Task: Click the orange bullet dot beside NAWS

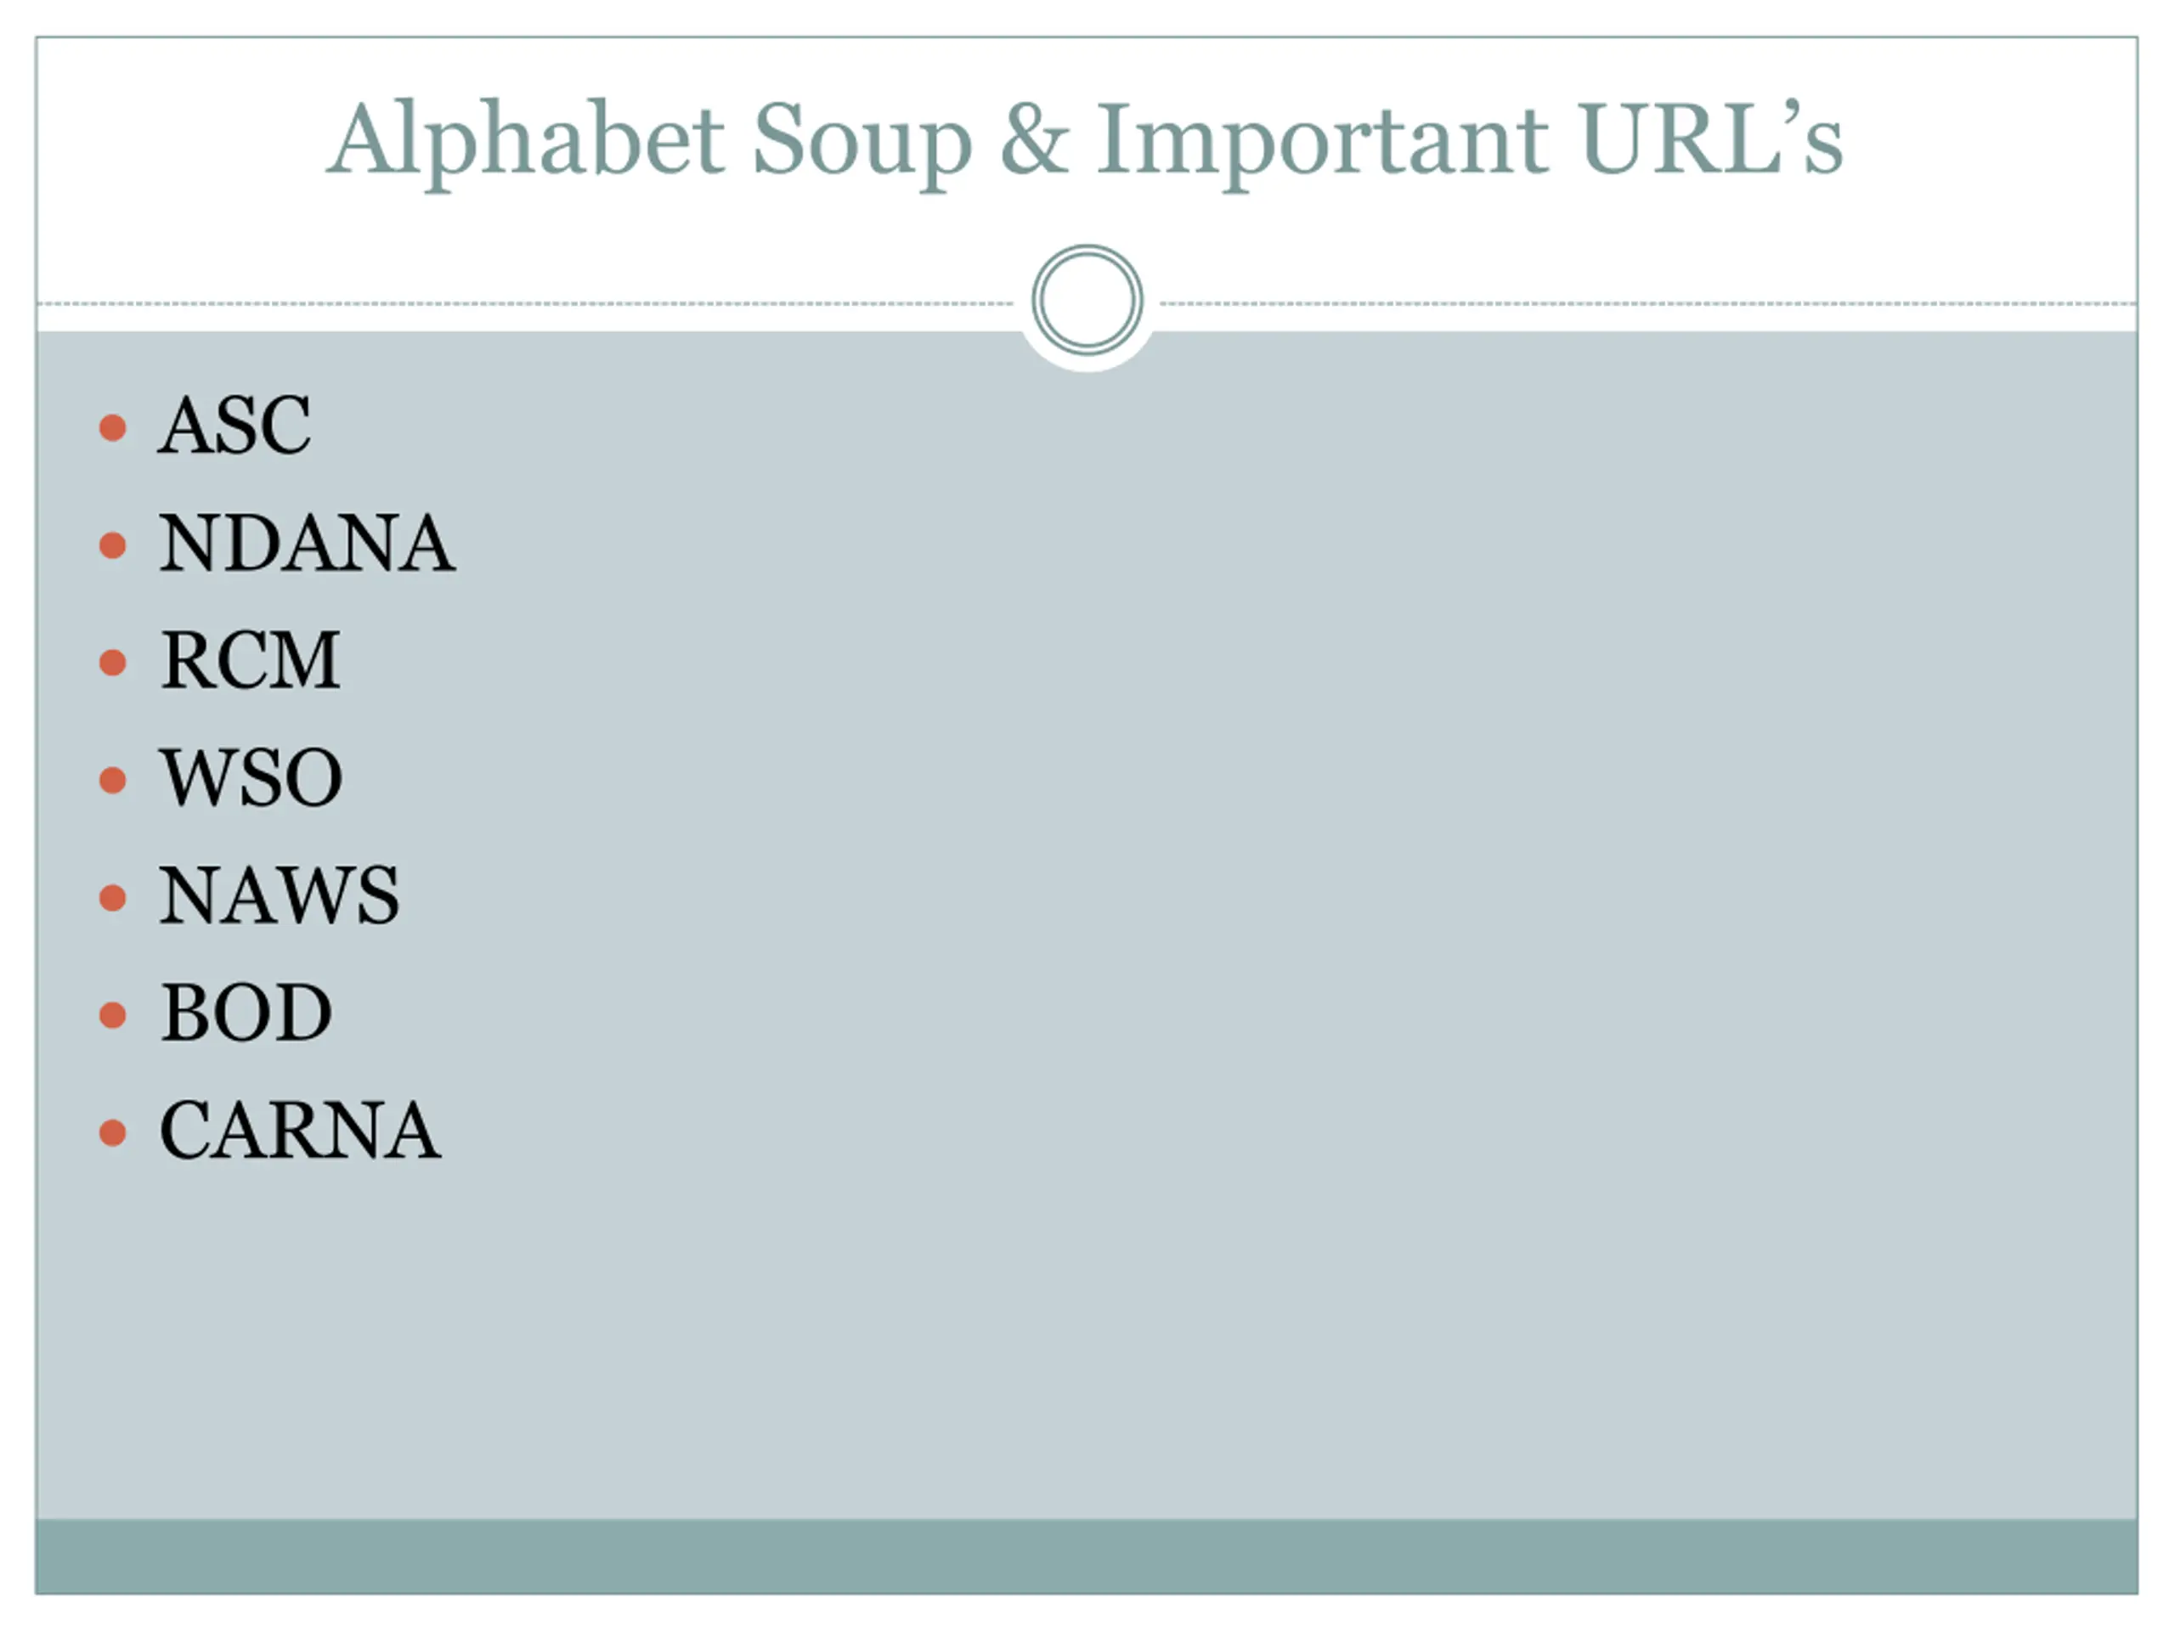Action: tap(113, 898)
